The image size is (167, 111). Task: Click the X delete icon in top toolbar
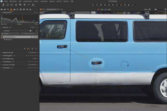click(x=16, y=5)
